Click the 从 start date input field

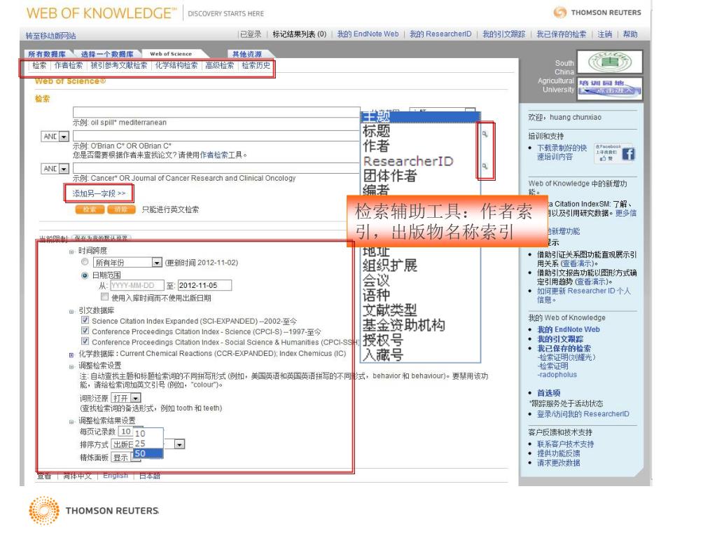(x=137, y=286)
